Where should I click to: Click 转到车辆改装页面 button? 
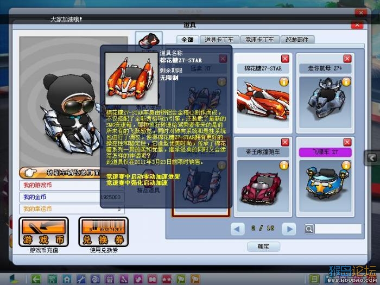(x=73, y=173)
